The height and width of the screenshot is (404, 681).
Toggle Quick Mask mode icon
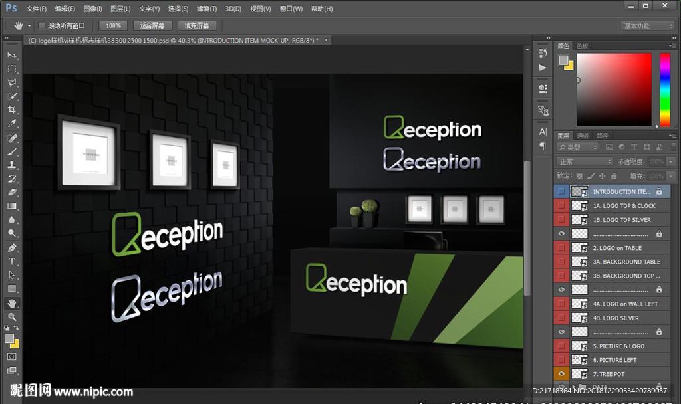tap(12, 357)
